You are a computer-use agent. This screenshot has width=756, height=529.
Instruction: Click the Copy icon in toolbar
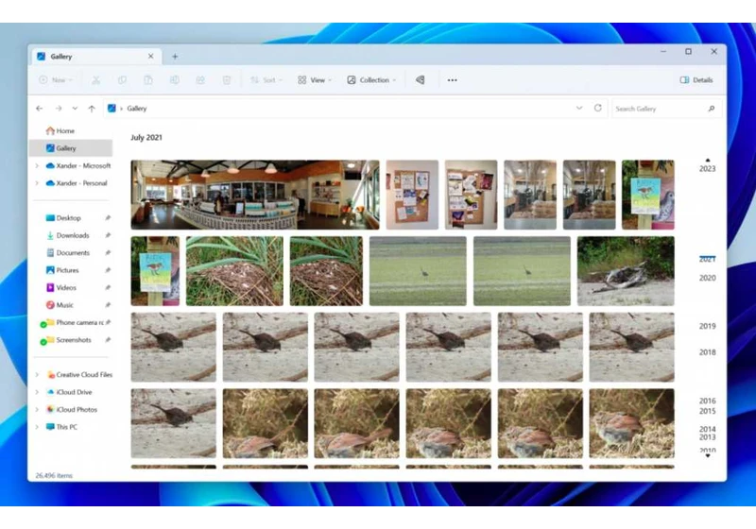[122, 80]
